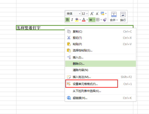The height and width of the screenshot is (114, 149).
Task: Click the paste special icon beside 选择性粘贴
Action: (69, 50)
